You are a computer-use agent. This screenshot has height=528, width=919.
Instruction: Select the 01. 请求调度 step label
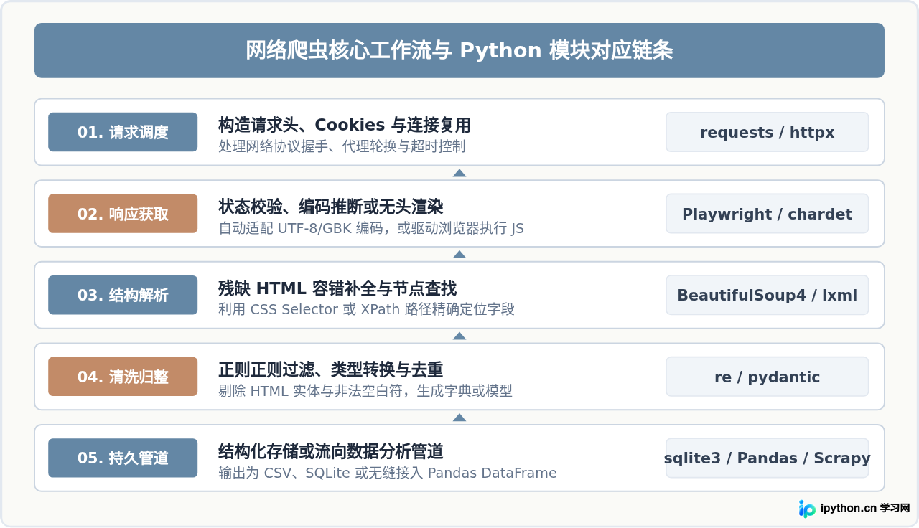pyautogui.click(x=123, y=132)
